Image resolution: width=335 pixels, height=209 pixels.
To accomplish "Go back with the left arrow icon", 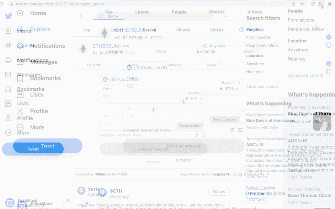I will point(81,16).
